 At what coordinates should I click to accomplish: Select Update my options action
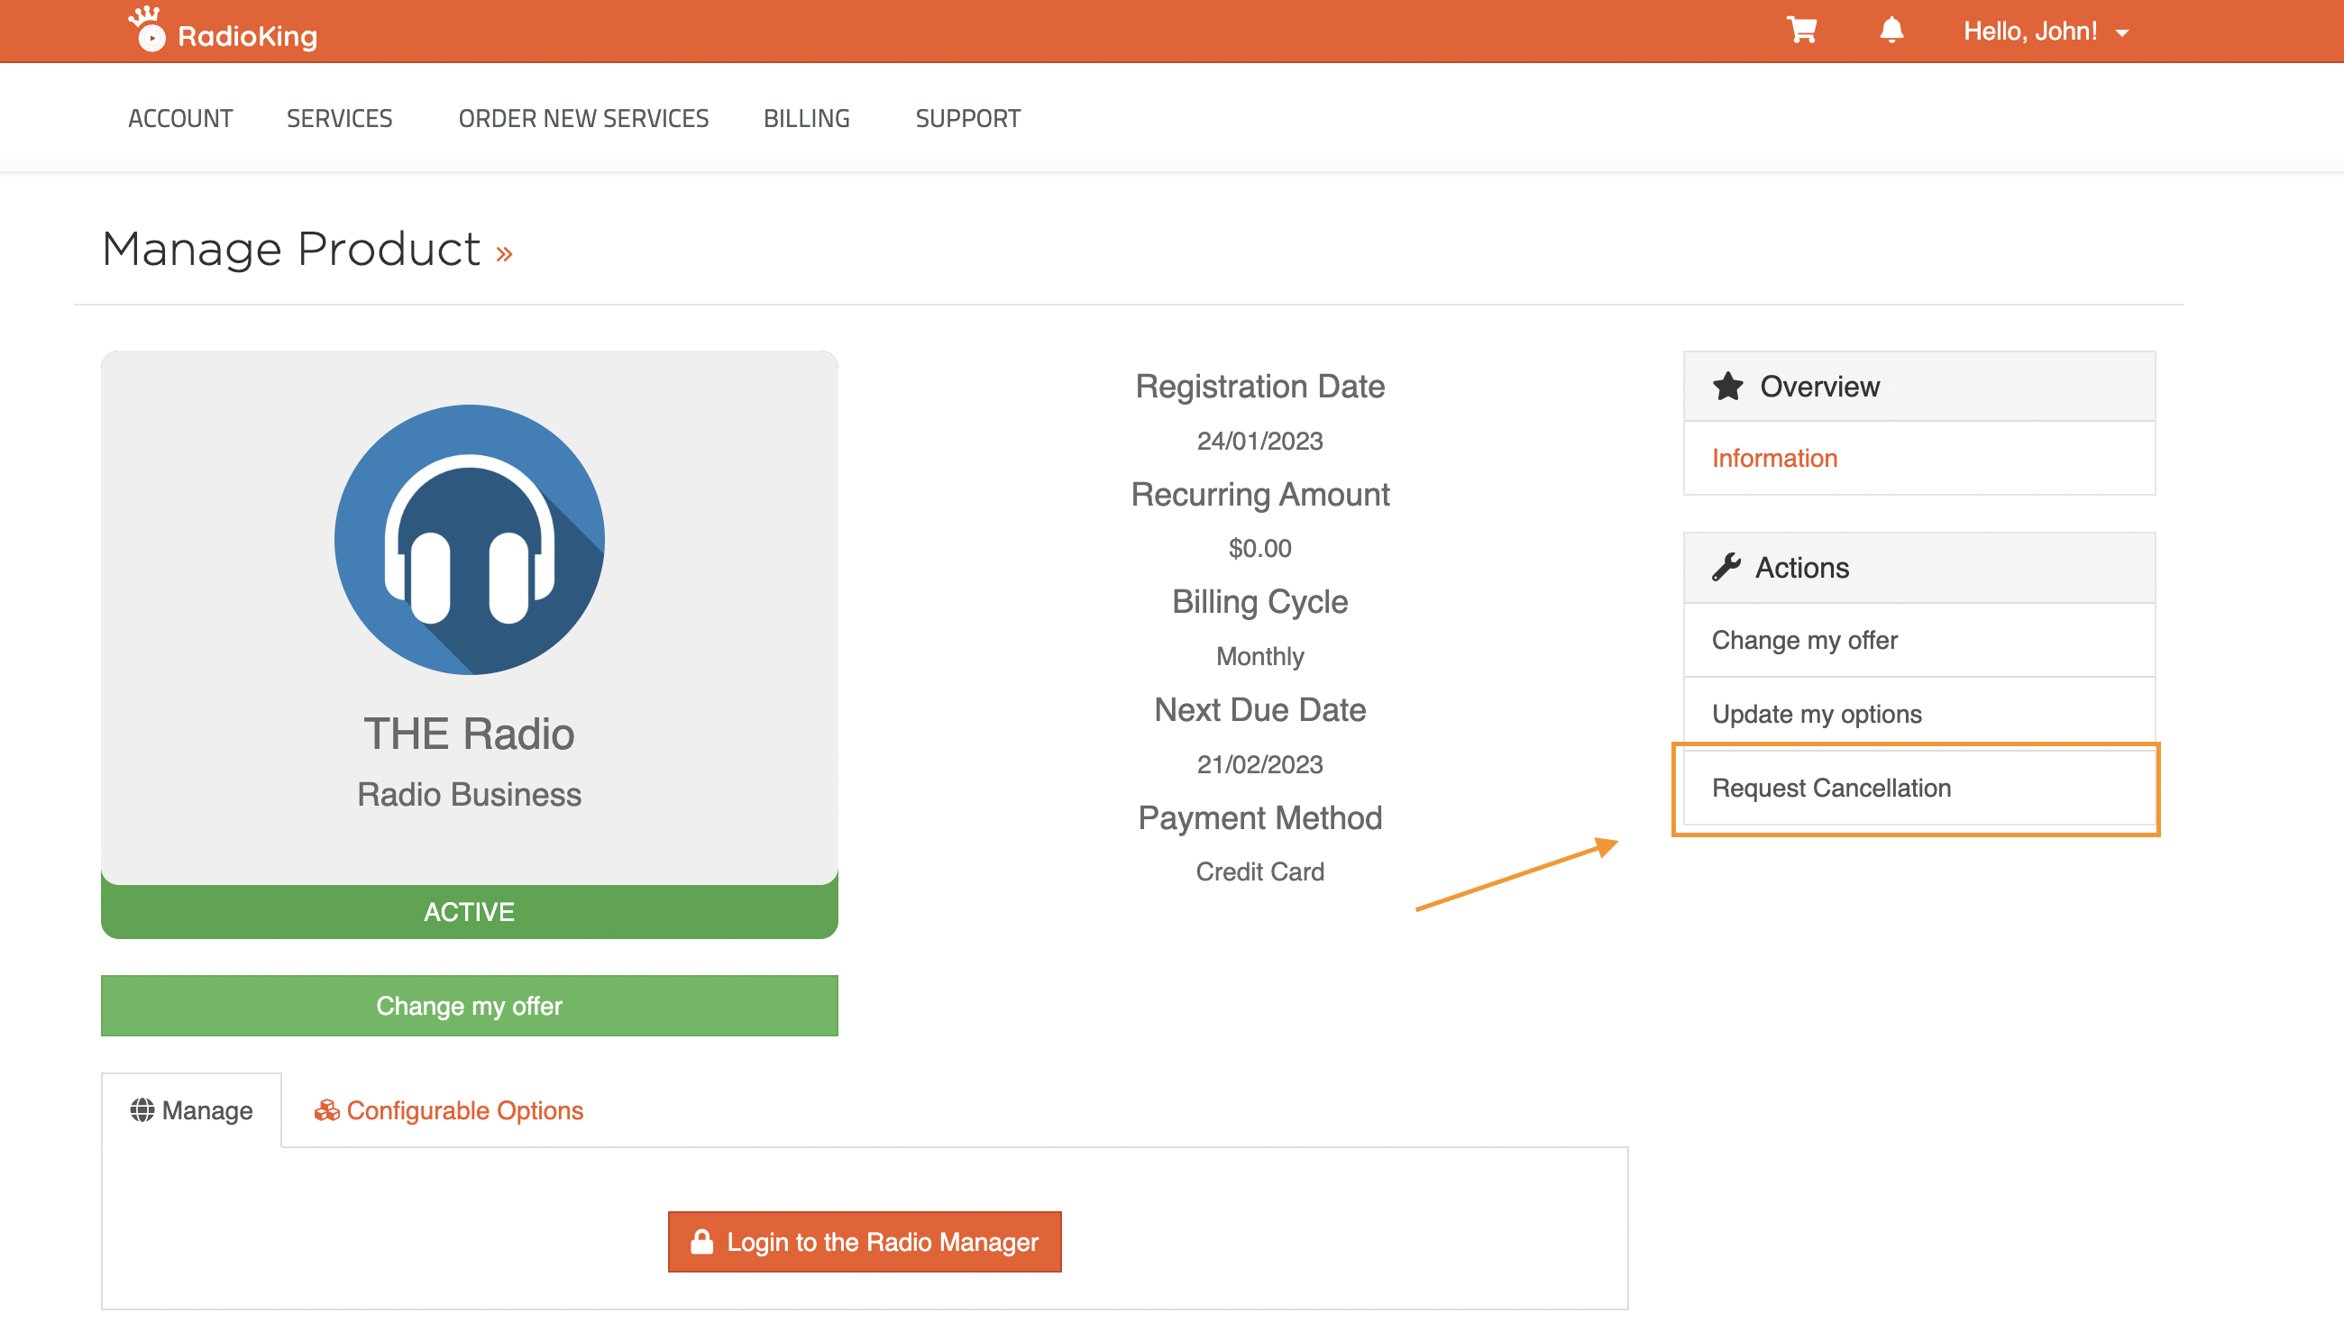(1918, 714)
